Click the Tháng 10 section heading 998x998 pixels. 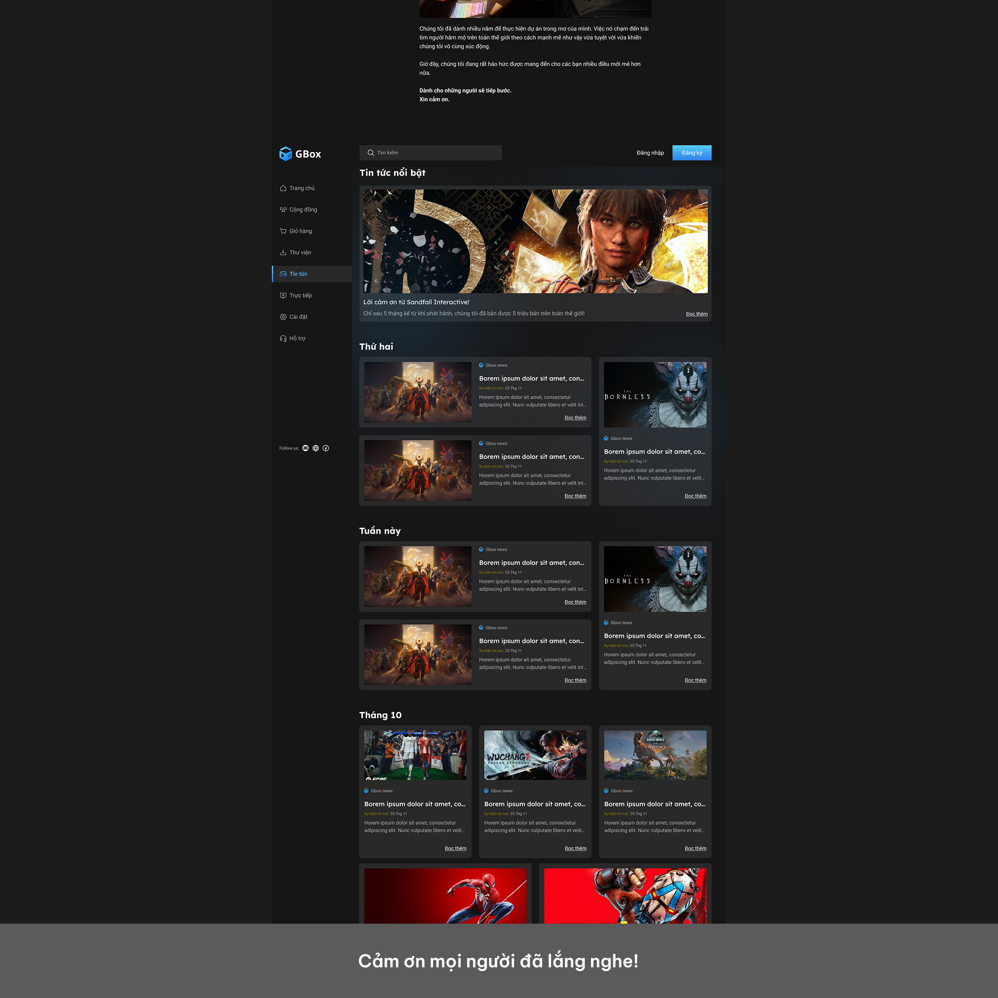coord(380,715)
